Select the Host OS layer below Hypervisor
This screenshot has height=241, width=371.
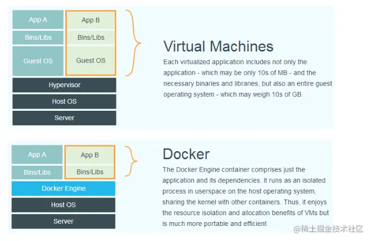pyautogui.click(x=64, y=102)
